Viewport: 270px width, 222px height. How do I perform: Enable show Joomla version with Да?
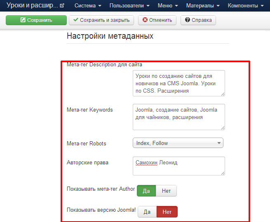tap(147, 212)
